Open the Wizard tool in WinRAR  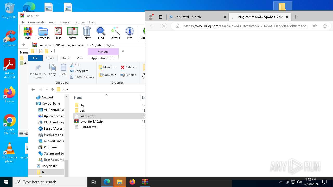(x=115, y=33)
